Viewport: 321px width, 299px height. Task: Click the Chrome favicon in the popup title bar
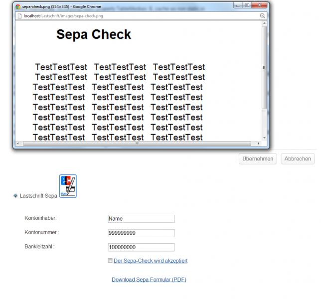18,7
